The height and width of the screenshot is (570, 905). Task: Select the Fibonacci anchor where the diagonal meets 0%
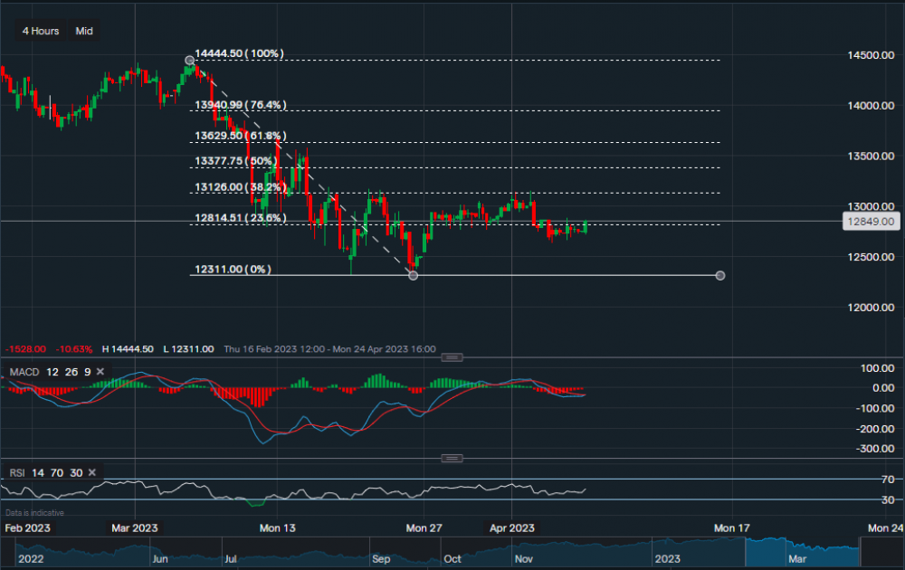(413, 275)
